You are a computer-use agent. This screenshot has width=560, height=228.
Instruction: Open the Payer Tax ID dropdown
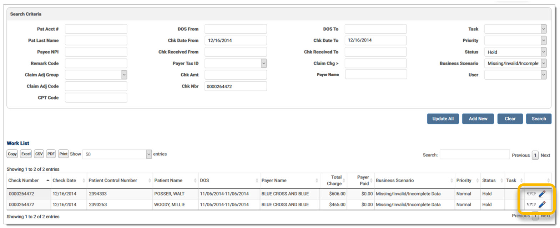[x=236, y=64]
